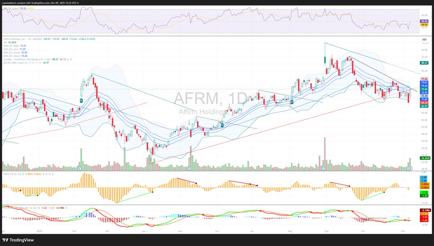The height and width of the screenshot is (246, 434).
Task: Open the USD currency selector
Action: tap(424, 39)
